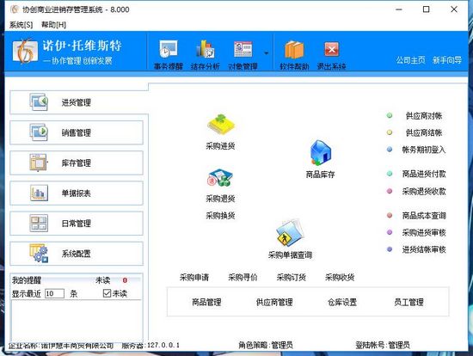473x356 pixels.
Task: Open 公司主页 link
Action: click(x=410, y=60)
